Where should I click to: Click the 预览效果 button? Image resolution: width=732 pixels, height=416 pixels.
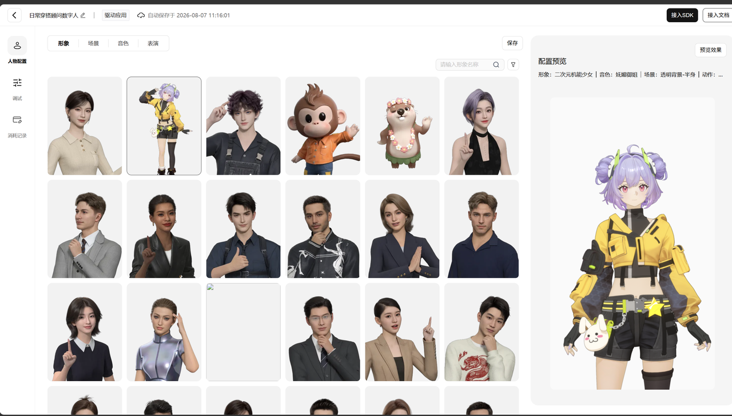coord(711,50)
